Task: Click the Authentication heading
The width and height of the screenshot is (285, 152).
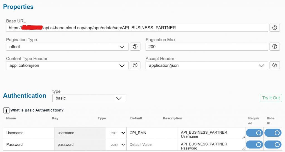Action: click(x=24, y=96)
